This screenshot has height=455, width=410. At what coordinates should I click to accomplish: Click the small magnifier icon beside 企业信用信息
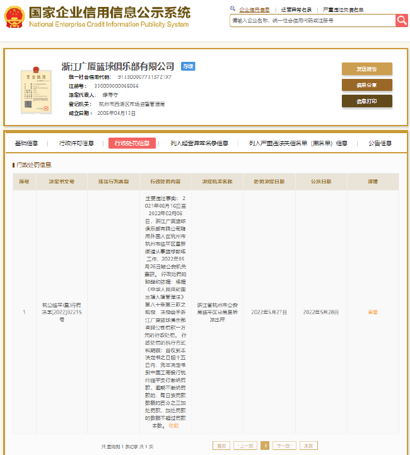coord(233,9)
